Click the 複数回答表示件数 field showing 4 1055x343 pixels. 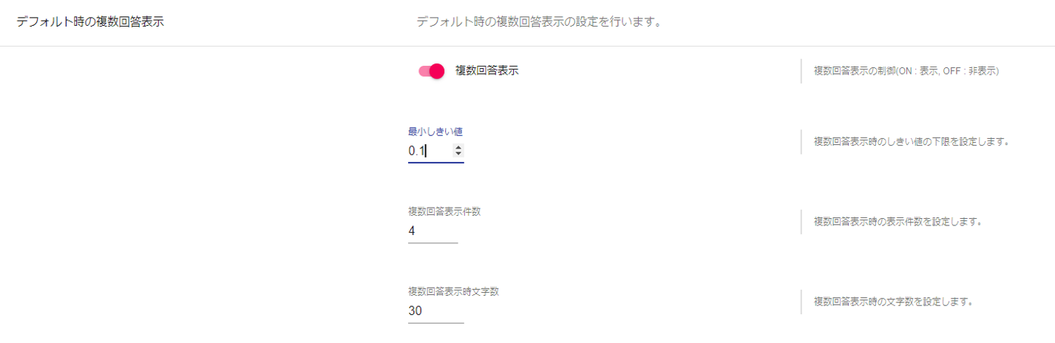click(x=432, y=231)
